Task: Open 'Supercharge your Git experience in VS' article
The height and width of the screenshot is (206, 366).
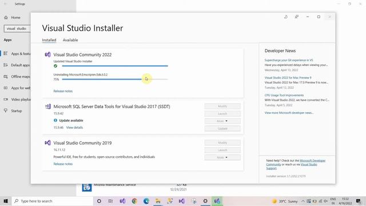Action: 289,60
